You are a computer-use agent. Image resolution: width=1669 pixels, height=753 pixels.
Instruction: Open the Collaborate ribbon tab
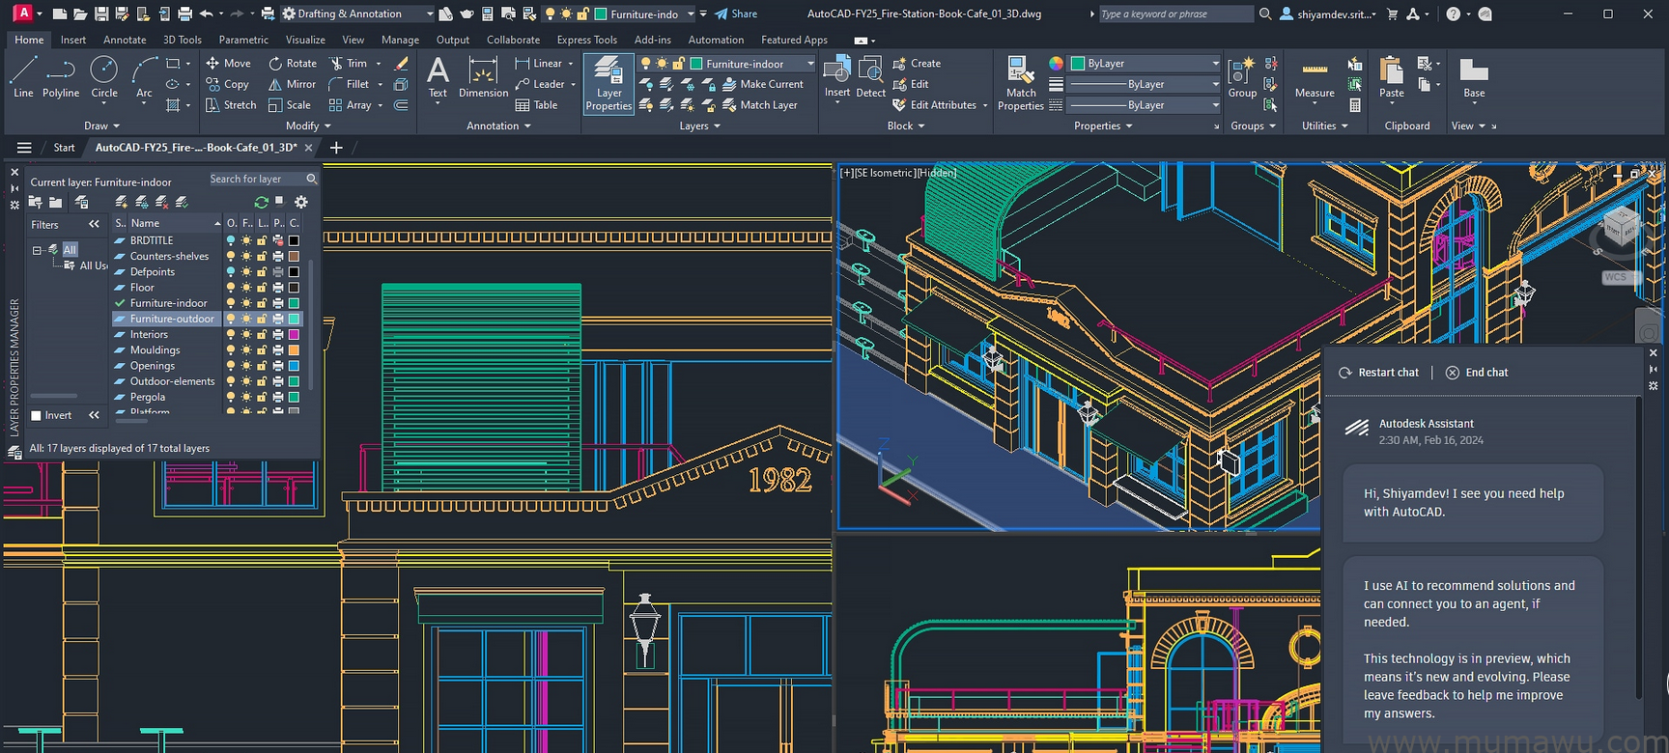[x=513, y=40]
